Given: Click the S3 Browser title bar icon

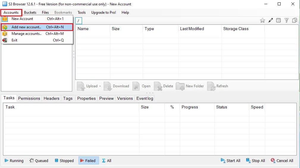Looking at the screenshot, I should click(4, 4).
